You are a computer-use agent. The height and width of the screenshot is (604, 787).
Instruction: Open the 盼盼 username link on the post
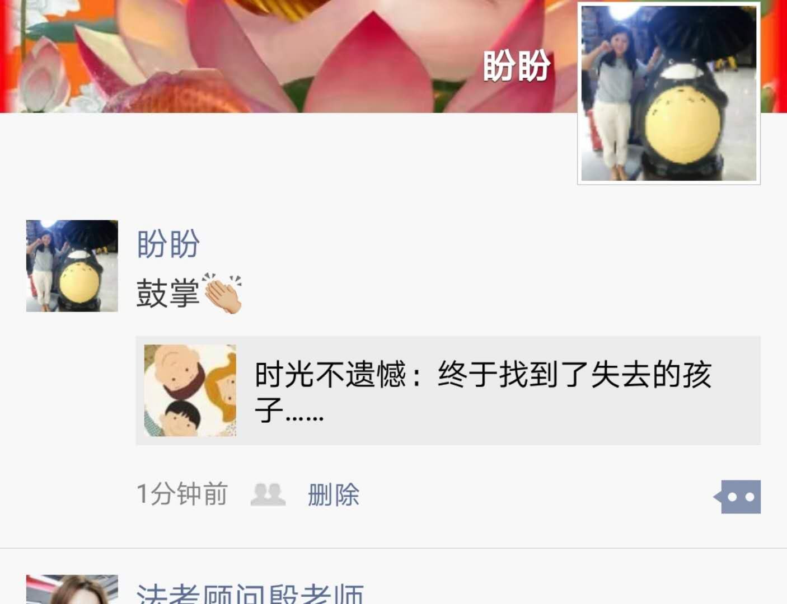click(168, 244)
